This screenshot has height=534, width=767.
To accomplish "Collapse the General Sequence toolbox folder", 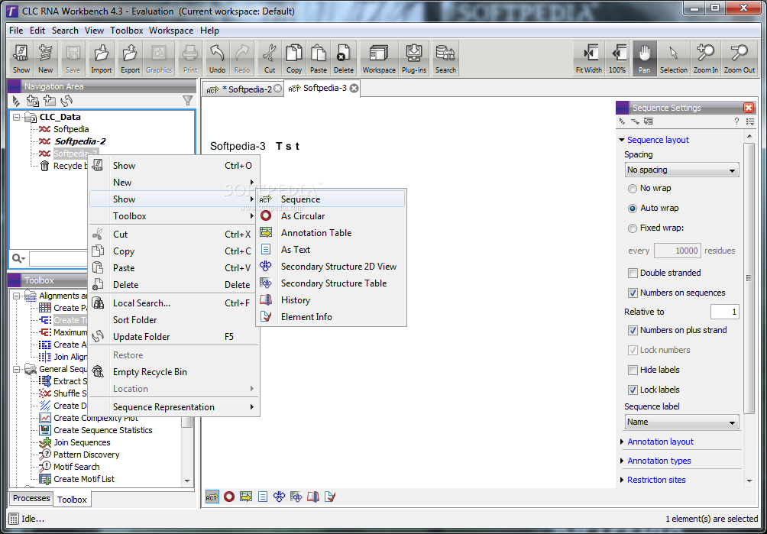I will (x=17, y=369).
